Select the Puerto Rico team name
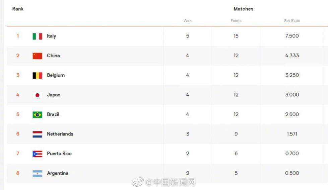The image size is (328, 190). click(59, 154)
